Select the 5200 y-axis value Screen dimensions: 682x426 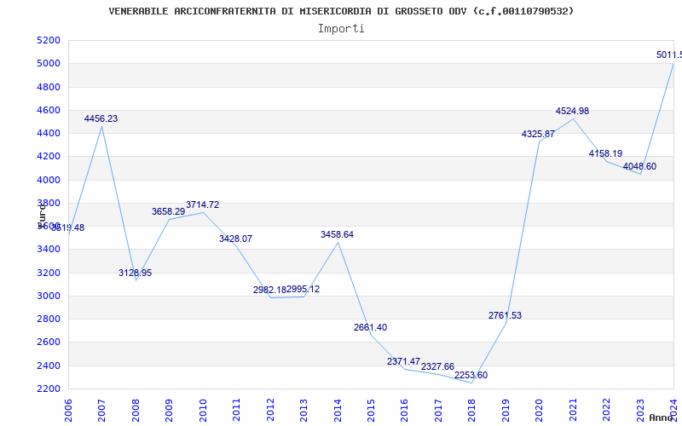point(49,40)
